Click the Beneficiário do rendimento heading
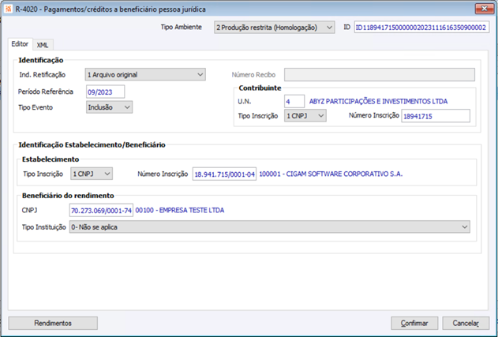The height and width of the screenshot is (337, 498). point(68,196)
